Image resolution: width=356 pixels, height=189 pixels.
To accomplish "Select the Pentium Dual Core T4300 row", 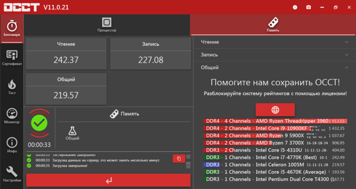I will [x=275, y=179].
